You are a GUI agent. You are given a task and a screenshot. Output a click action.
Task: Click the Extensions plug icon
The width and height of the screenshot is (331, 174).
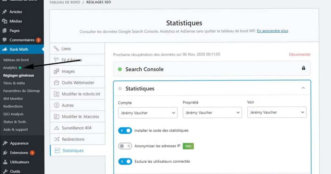point(5,153)
